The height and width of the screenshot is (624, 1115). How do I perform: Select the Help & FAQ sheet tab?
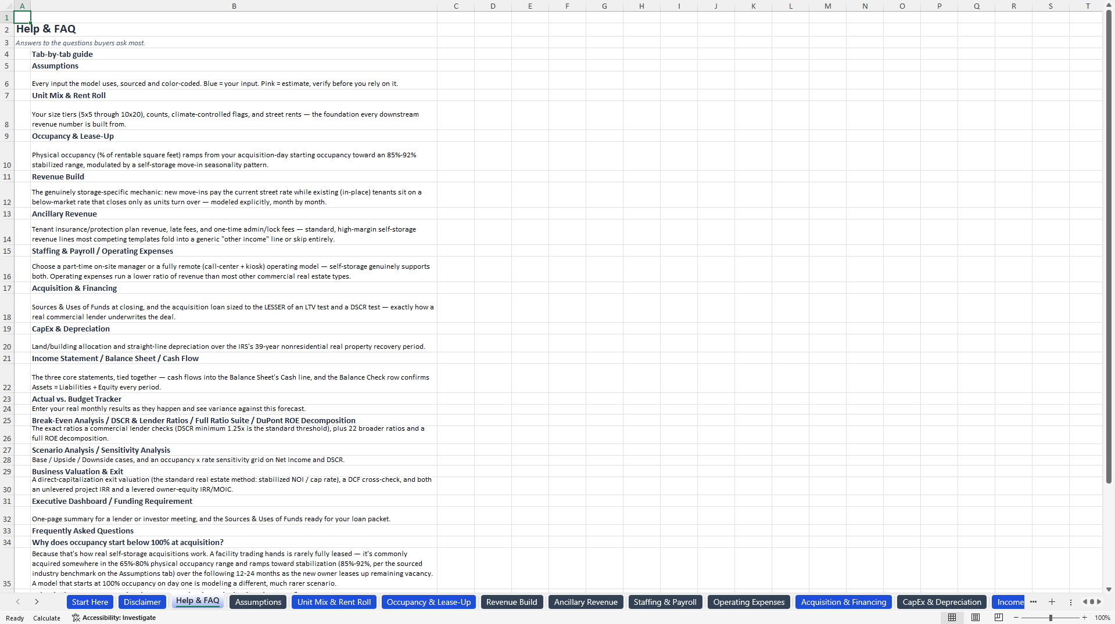pos(198,601)
